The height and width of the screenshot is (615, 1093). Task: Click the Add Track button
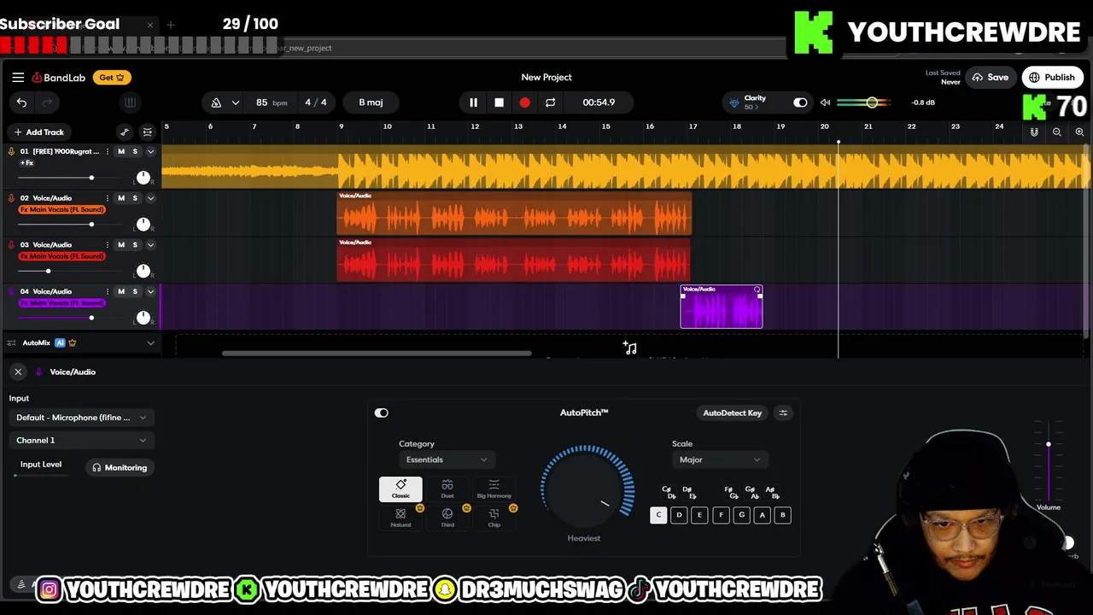point(38,132)
